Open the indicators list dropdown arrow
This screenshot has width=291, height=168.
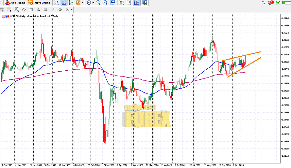[x=82, y=3]
